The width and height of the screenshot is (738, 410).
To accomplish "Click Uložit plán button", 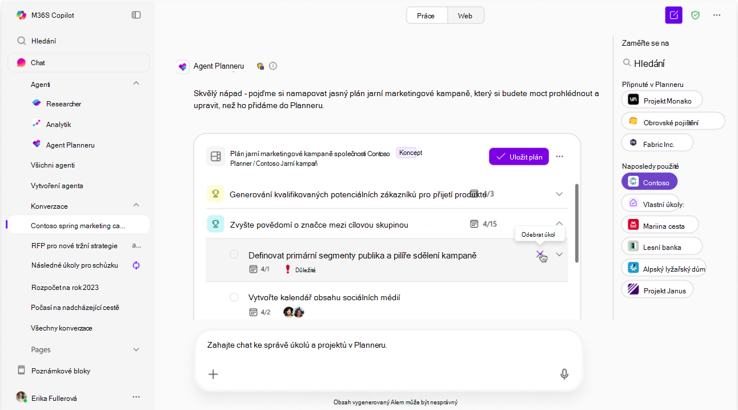I will tap(519, 157).
